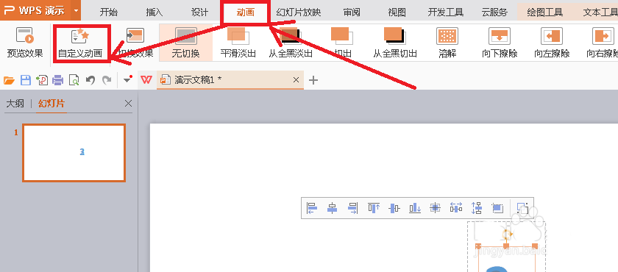618x272 pixels.
Task: Add a new document tab with plus
Action: (x=313, y=80)
